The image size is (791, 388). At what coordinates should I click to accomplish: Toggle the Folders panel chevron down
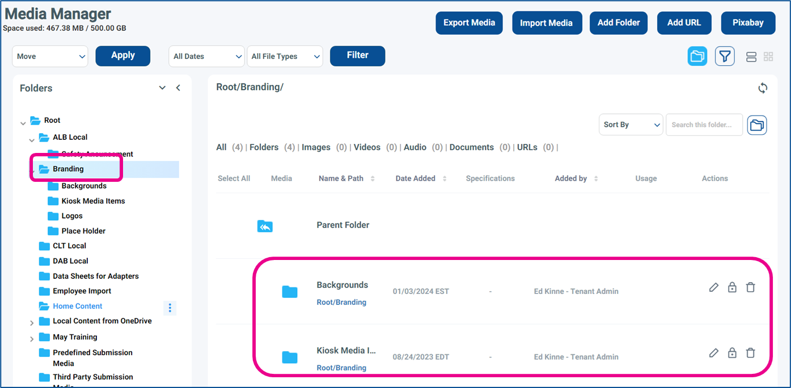tap(162, 88)
